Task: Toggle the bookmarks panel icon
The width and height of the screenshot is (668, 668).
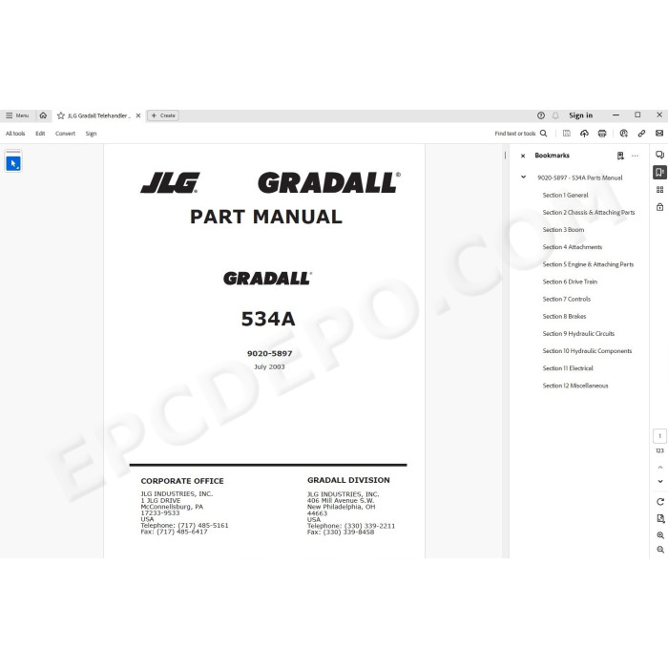Action: (659, 172)
